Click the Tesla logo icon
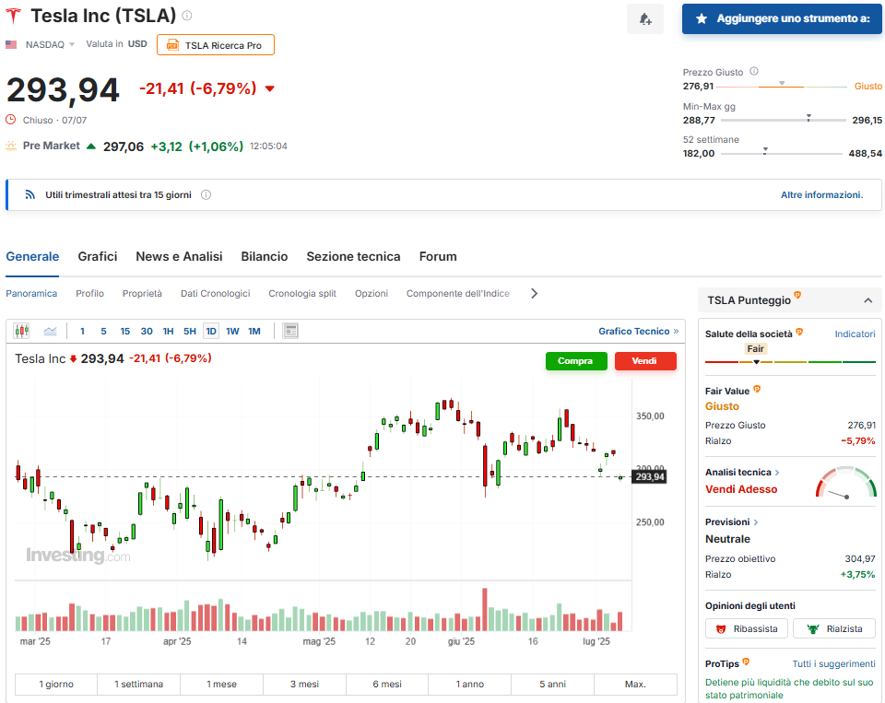This screenshot has width=885, height=703. [13, 16]
